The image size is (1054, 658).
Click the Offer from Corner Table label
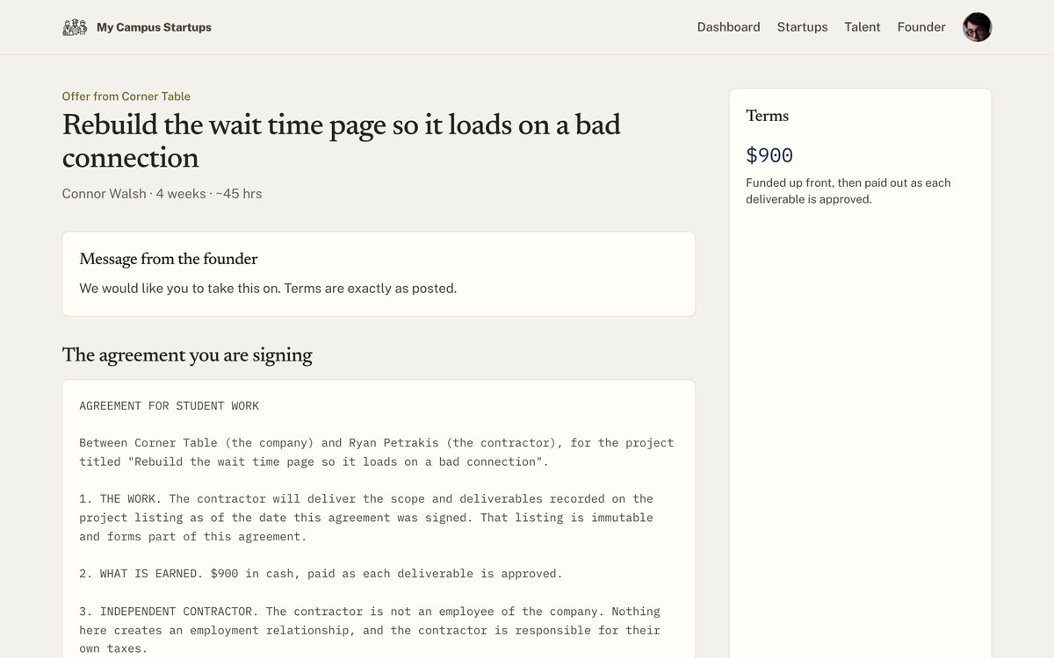[x=126, y=97]
